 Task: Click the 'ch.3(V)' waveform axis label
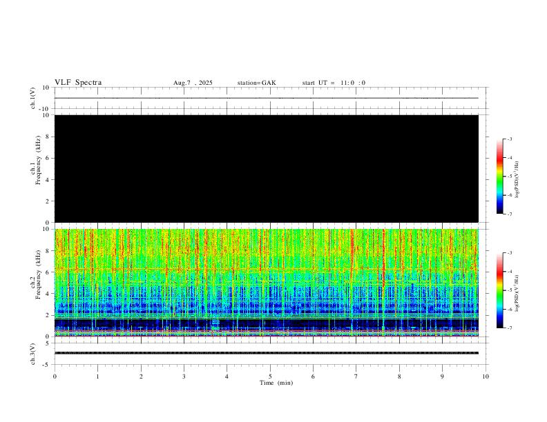33,354
